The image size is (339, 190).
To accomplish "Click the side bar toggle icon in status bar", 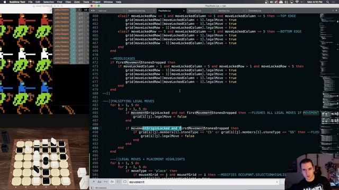I will coord(92,188).
